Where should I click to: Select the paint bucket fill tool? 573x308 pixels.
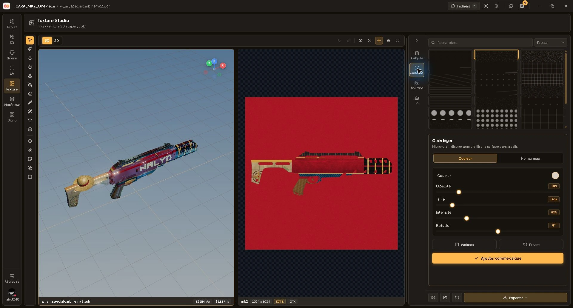click(30, 85)
